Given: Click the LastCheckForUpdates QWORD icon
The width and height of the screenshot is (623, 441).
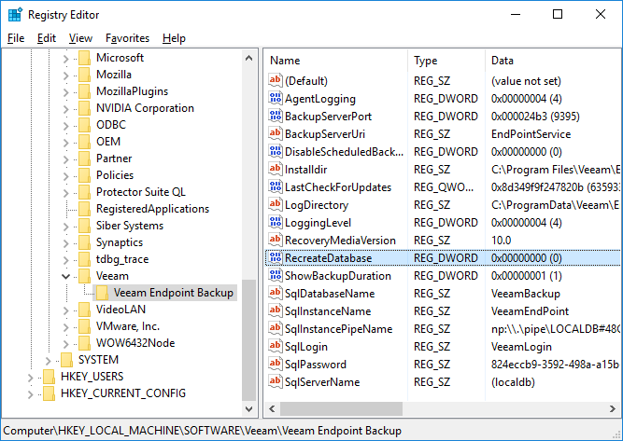Looking at the screenshot, I should pos(276,187).
